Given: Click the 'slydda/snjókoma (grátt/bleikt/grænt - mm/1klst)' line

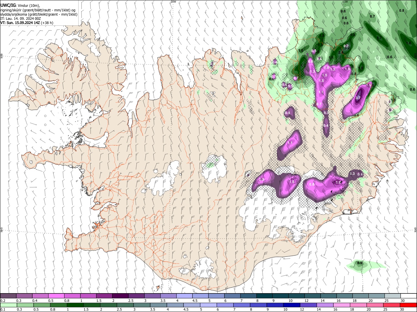Looking at the screenshot, I should click(x=39, y=14).
